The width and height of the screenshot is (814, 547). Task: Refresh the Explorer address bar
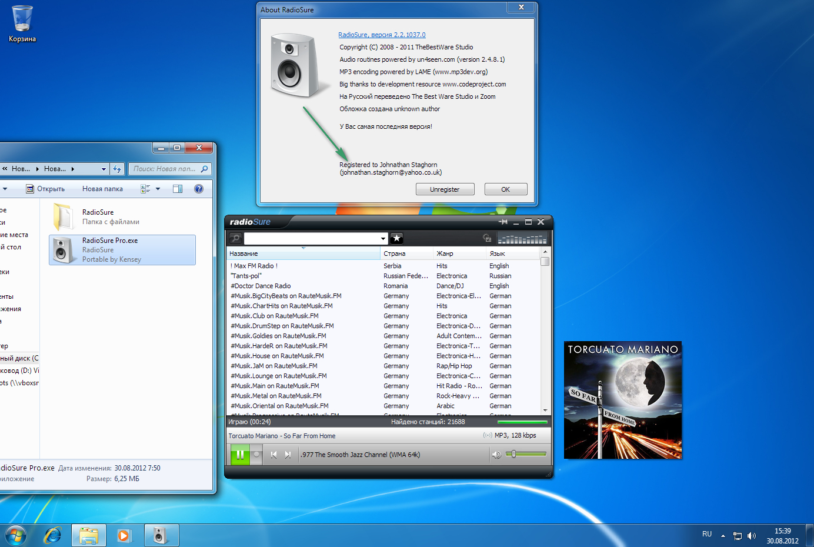click(117, 169)
